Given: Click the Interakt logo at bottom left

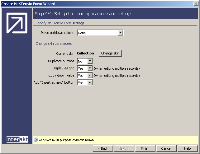Looking at the screenshot, I should [17, 139].
